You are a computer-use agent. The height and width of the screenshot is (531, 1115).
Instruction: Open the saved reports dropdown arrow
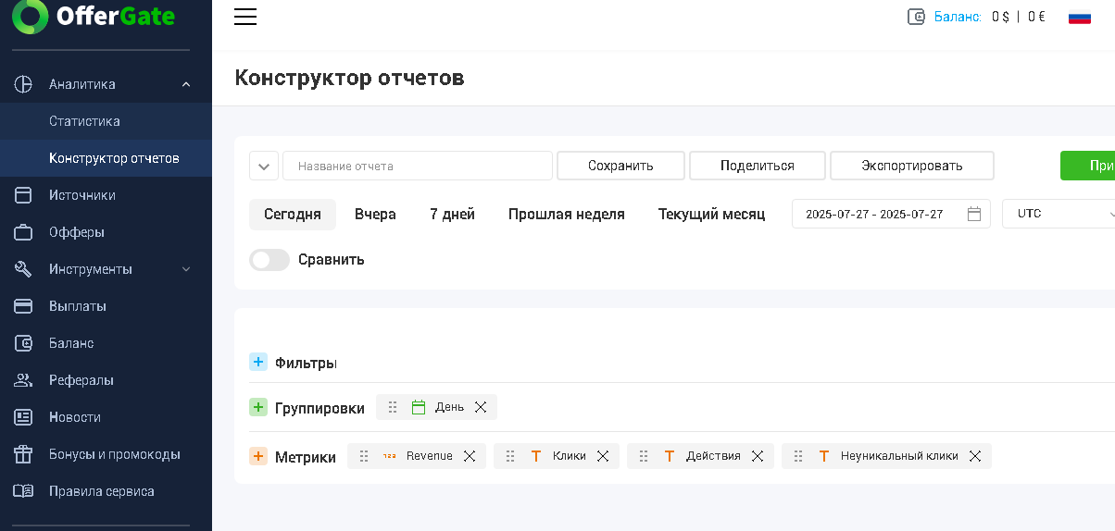[x=264, y=167]
